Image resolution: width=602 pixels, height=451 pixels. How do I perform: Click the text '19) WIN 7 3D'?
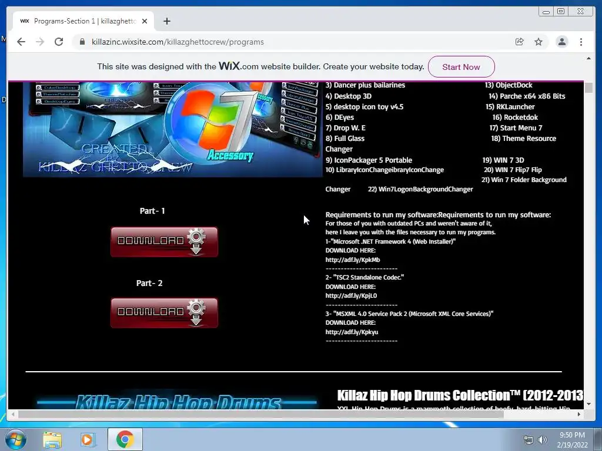(x=503, y=160)
